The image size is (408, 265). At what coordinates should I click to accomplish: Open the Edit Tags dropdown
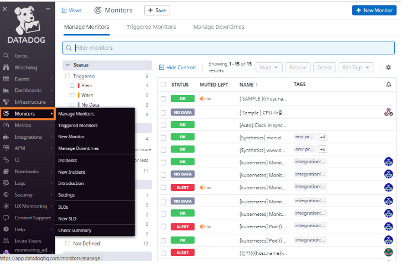[x=356, y=68]
